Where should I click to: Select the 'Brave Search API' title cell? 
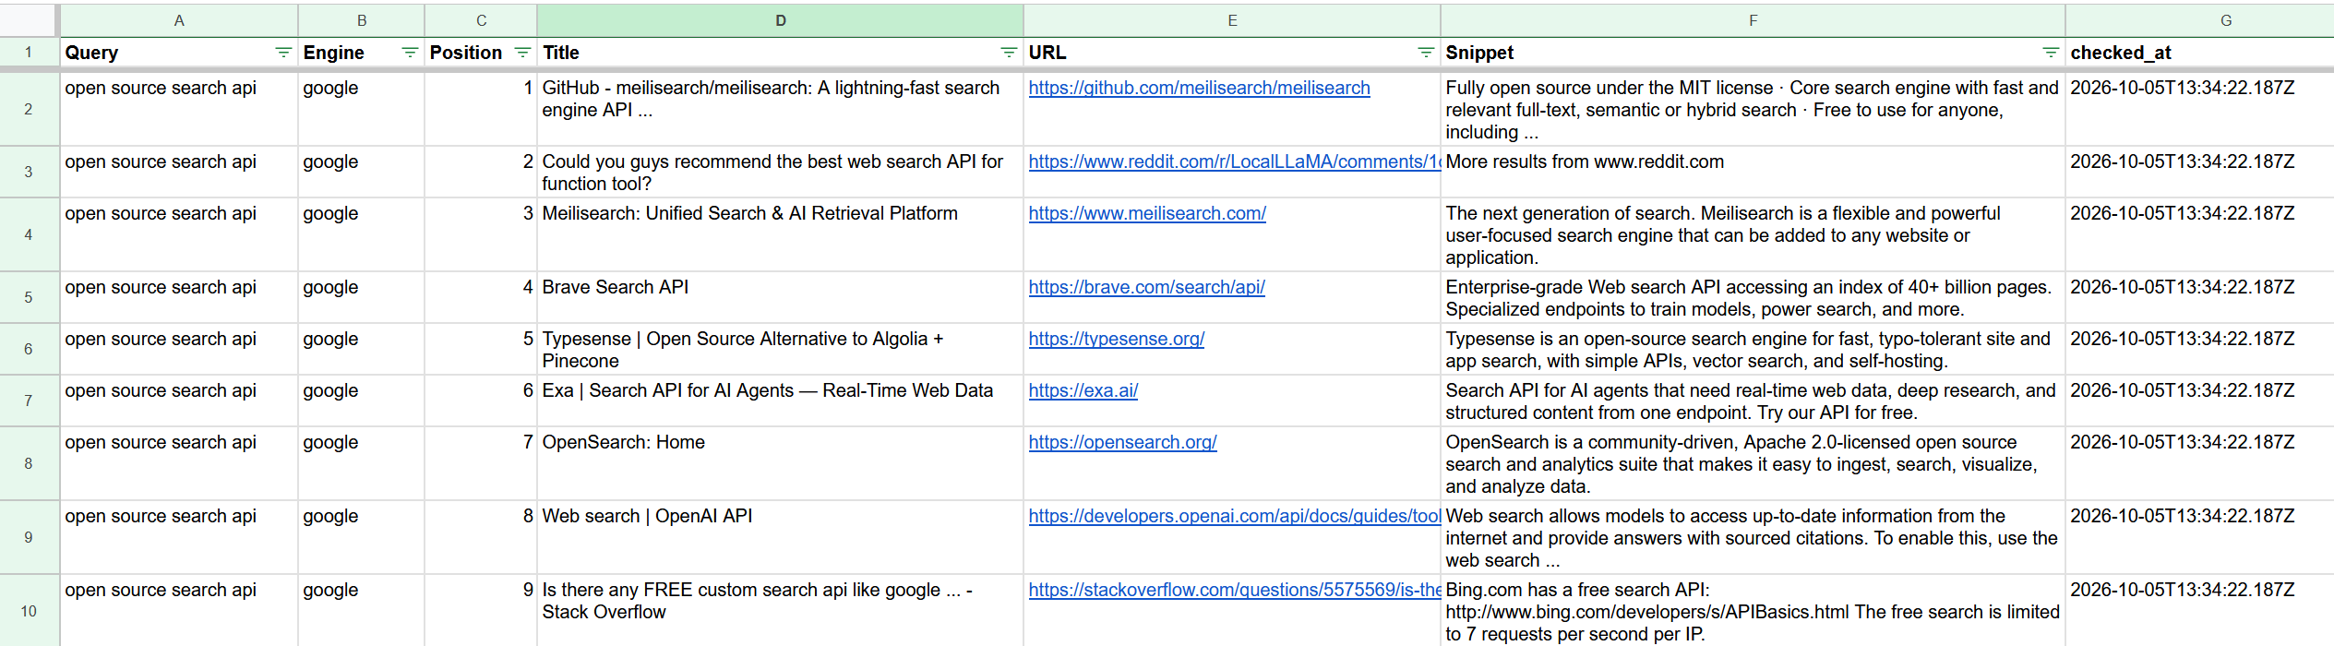[x=781, y=297]
